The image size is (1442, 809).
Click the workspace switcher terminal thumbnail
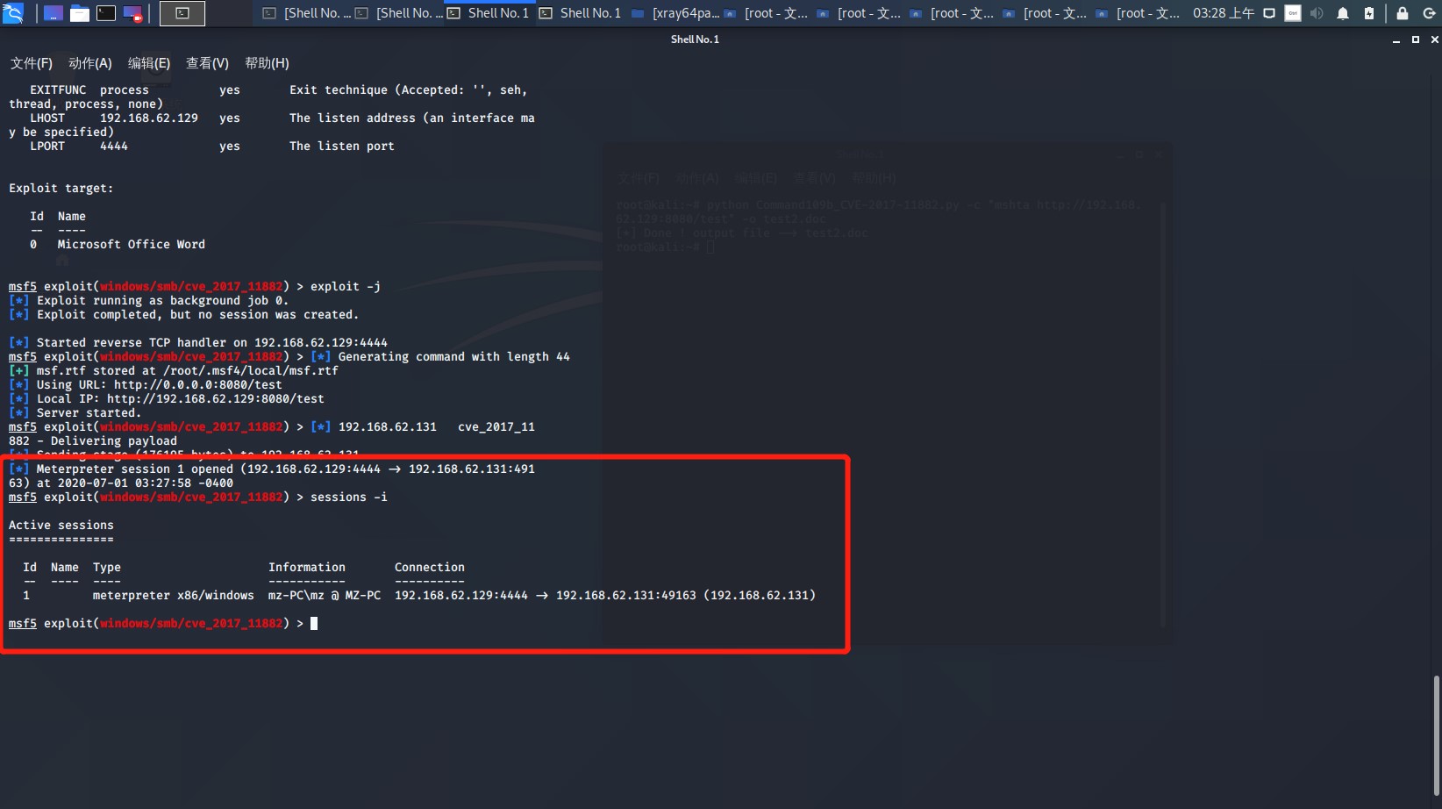[x=182, y=13]
